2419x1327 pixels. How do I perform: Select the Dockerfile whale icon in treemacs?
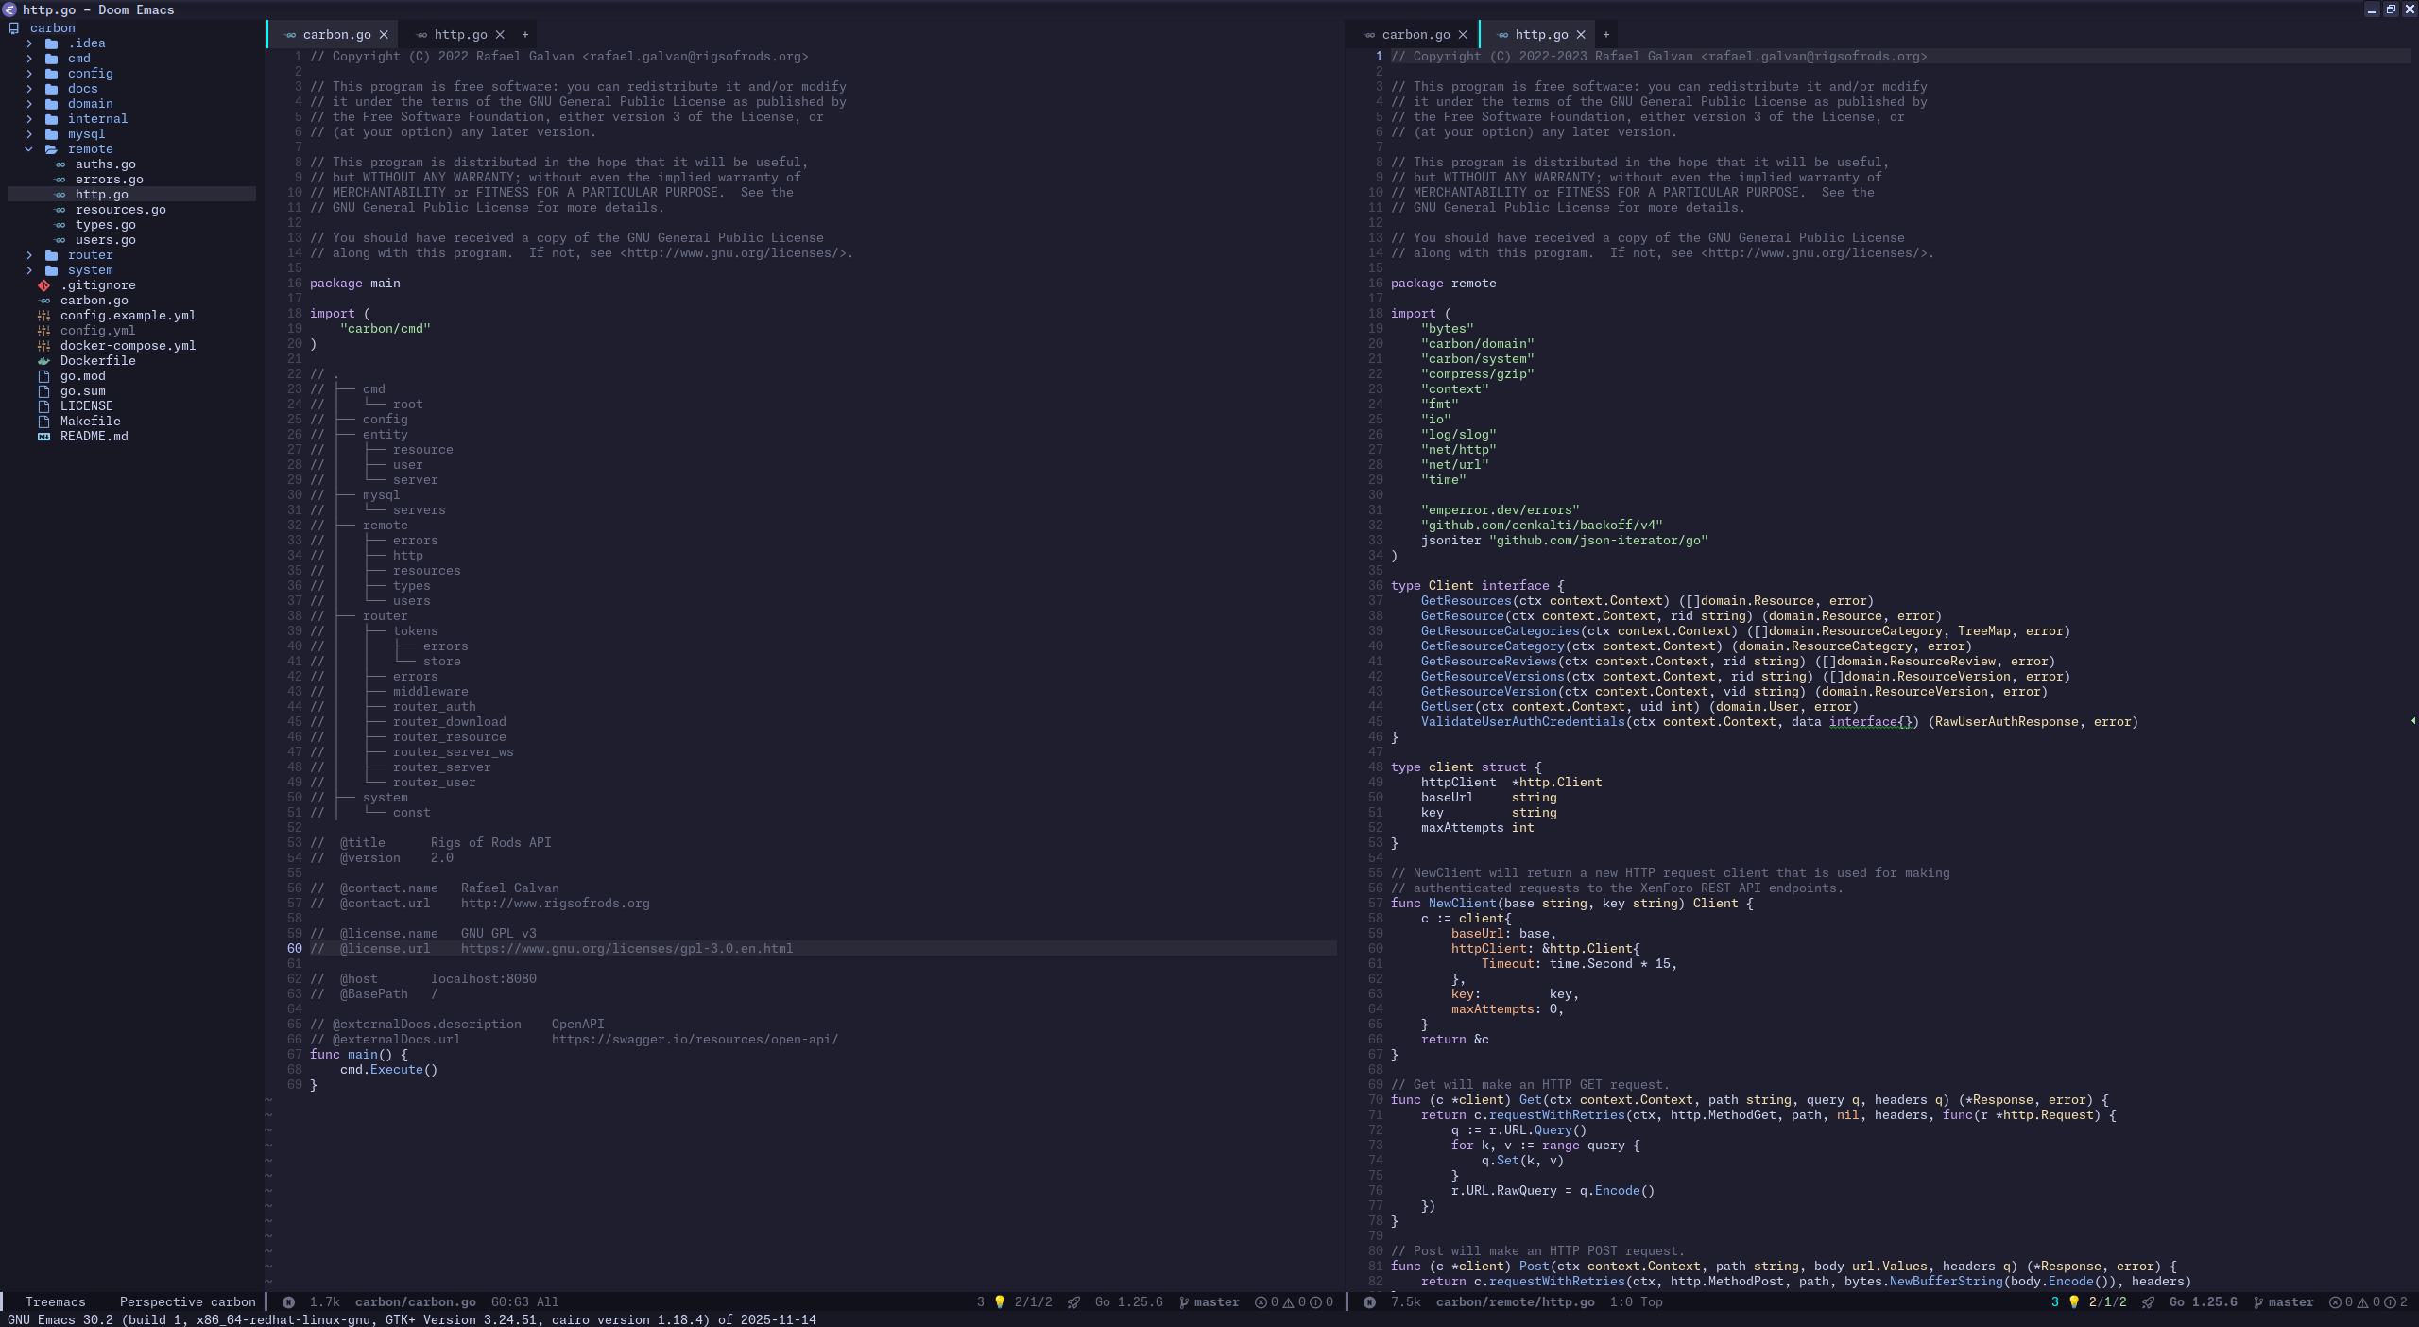43,360
